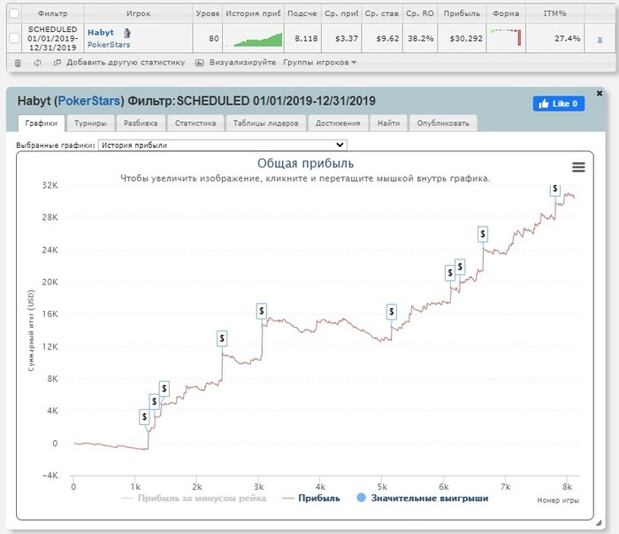Click the green profit history thumbnail
Screen dimensions: 619x534
[255, 40]
